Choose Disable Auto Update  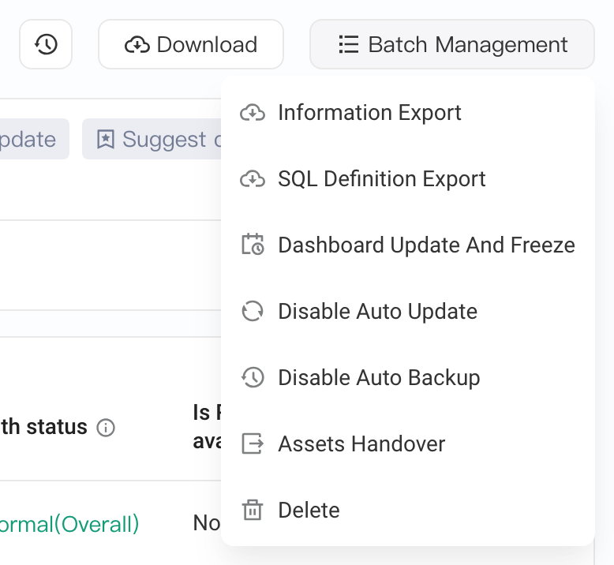[x=408, y=311]
